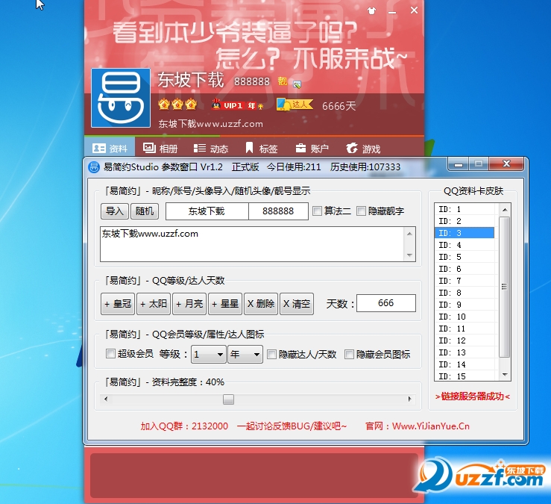This screenshot has width=551, height=504.
Task: Click the third crown level icon
Action: [x=191, y=105]
